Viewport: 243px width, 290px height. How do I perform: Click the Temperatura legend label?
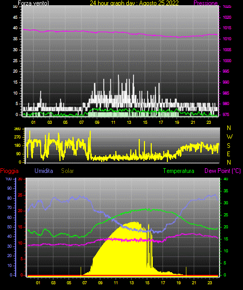(x=179, y=171)
